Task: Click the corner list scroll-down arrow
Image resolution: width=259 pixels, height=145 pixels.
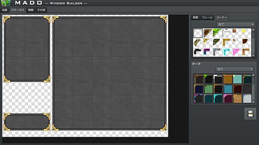Action: [253, 55]
